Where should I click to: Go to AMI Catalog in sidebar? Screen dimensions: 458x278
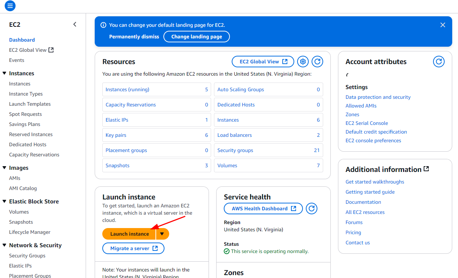pyautogui.click(x=23, y=188)
